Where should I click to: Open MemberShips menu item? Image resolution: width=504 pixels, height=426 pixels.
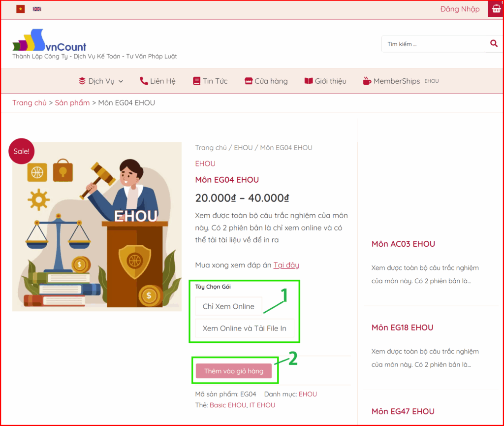click(396, 81)
